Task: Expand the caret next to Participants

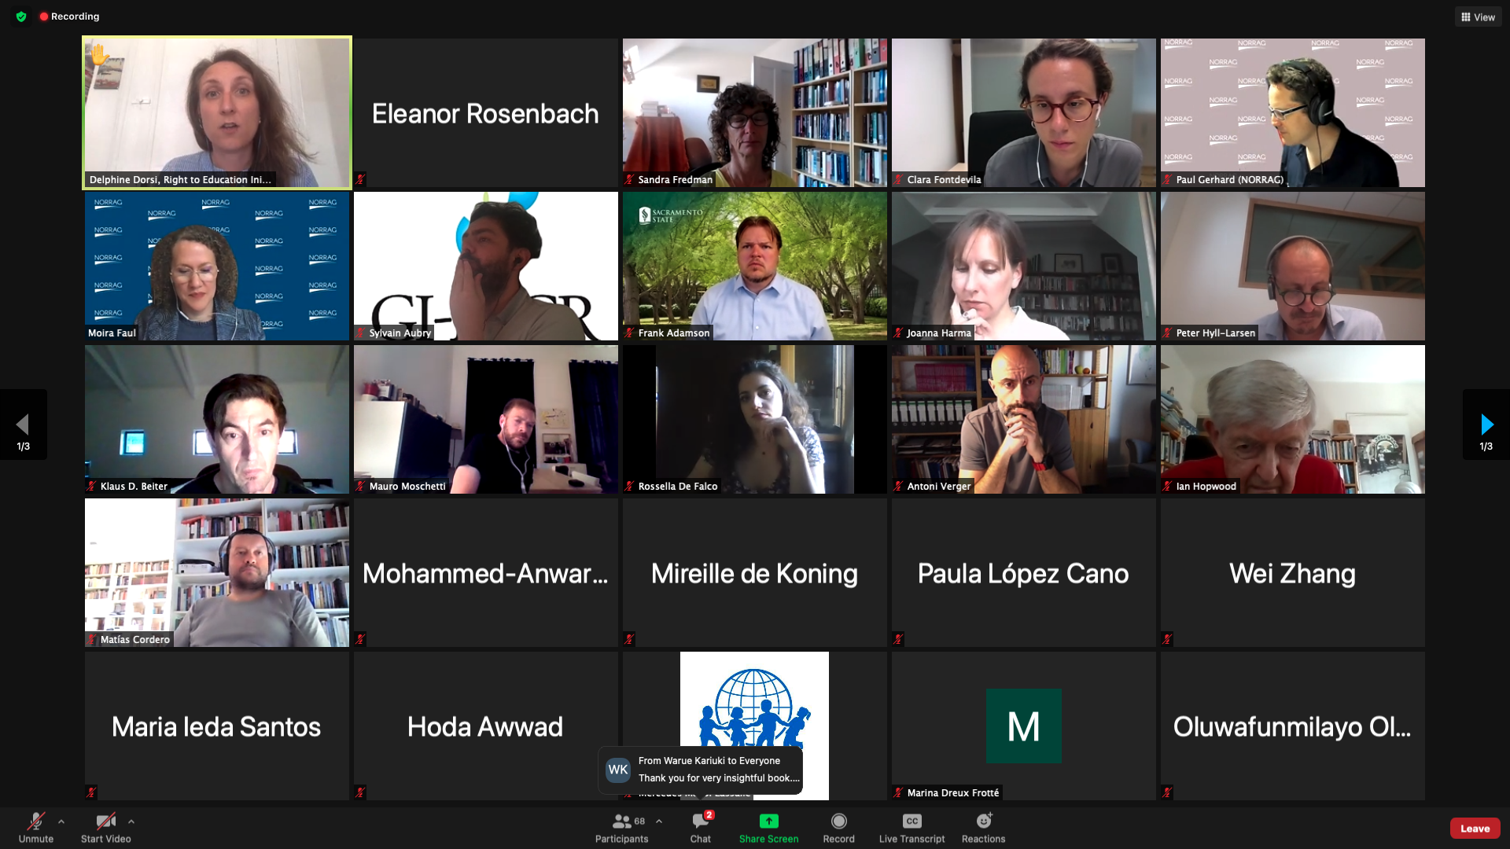Action: click(x=659, y=821)
